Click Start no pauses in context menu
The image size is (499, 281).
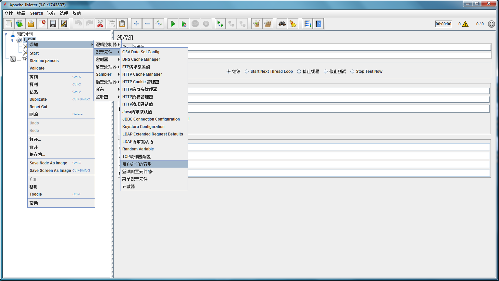61,61
